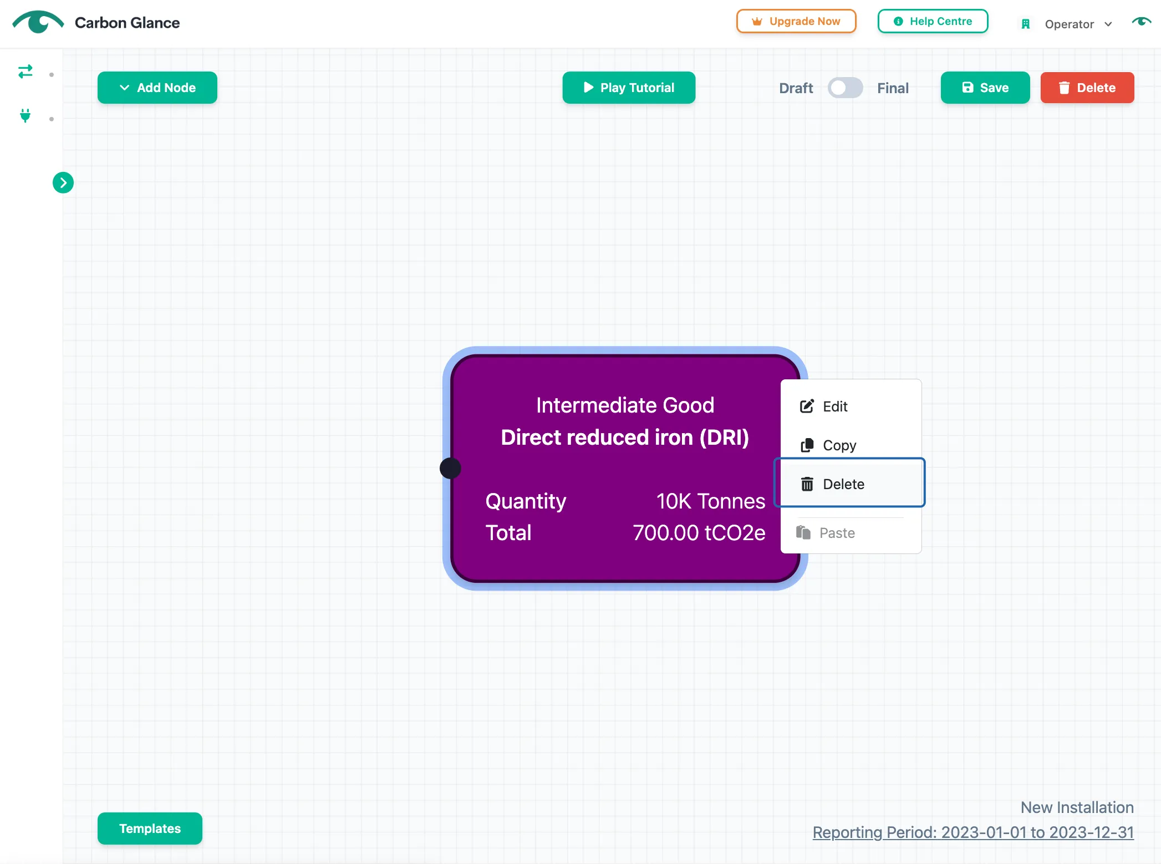This screenshot has width=1161, height=864.
Task: Toggle the Draft/Final switch
Action: pos(845,88)
